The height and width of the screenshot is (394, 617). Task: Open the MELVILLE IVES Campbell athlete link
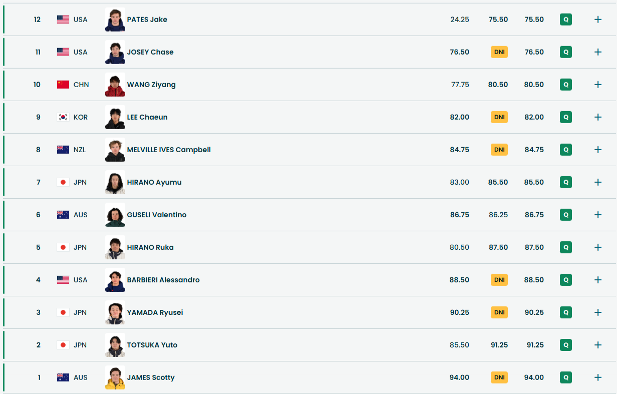tap(169, 150)
